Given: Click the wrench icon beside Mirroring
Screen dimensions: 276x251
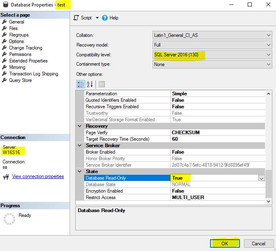Looking at the screenshot, I should pos(4,67).
